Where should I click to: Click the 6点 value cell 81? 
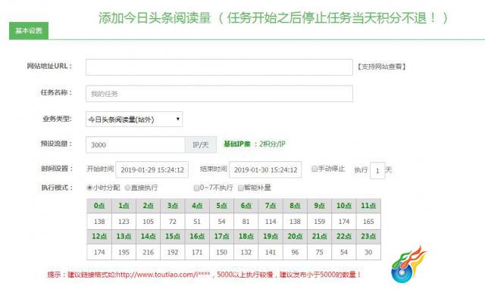246,222
